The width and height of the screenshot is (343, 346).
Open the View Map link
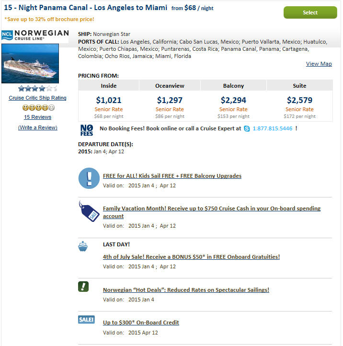(319, 64)
